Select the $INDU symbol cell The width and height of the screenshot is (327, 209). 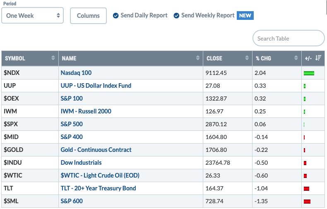(30, 163)
